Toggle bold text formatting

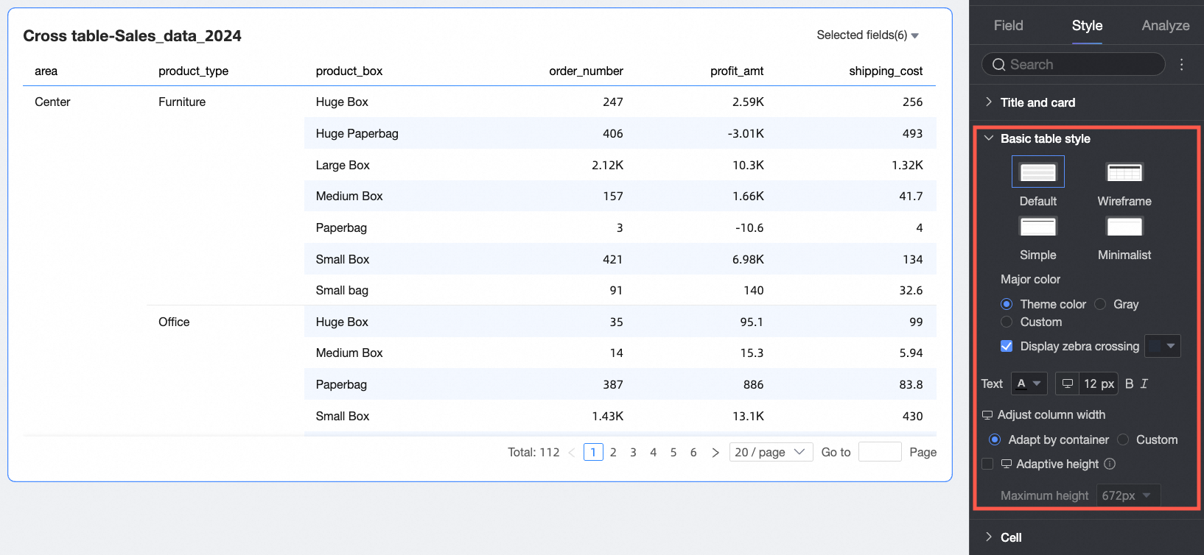click(1129, 383)
